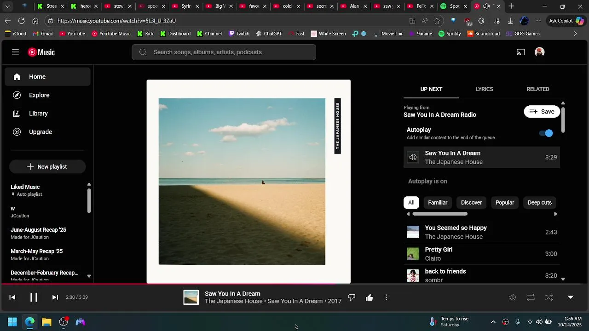
Task: Open the player bar three-dot menu
Action: 386,297
